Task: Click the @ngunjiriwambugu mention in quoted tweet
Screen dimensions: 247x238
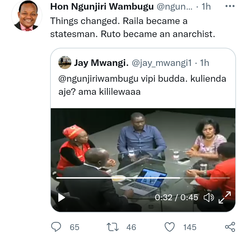Action: (98, 79)
